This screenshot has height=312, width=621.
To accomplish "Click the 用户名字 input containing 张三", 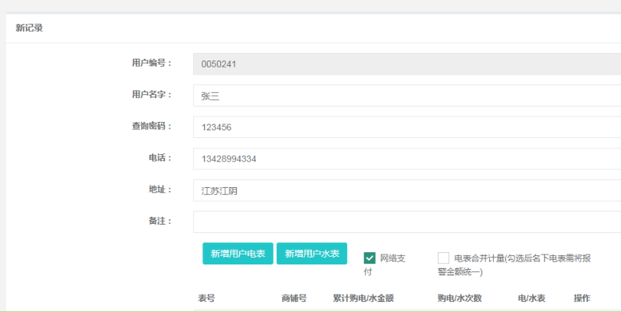I will pyautogui.click(x=406, y=96).
